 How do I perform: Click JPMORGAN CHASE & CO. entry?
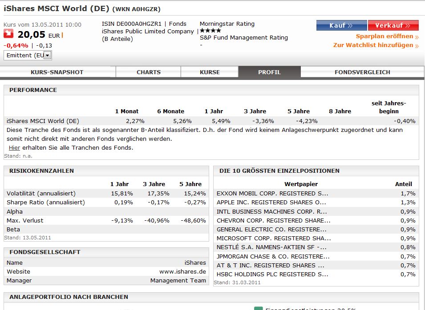(x=273, y=256)
